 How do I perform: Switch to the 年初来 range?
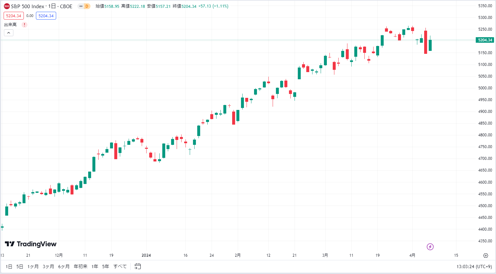81,266
